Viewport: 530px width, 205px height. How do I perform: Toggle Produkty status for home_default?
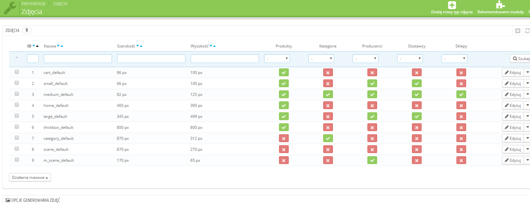click(x=284, y=106)
